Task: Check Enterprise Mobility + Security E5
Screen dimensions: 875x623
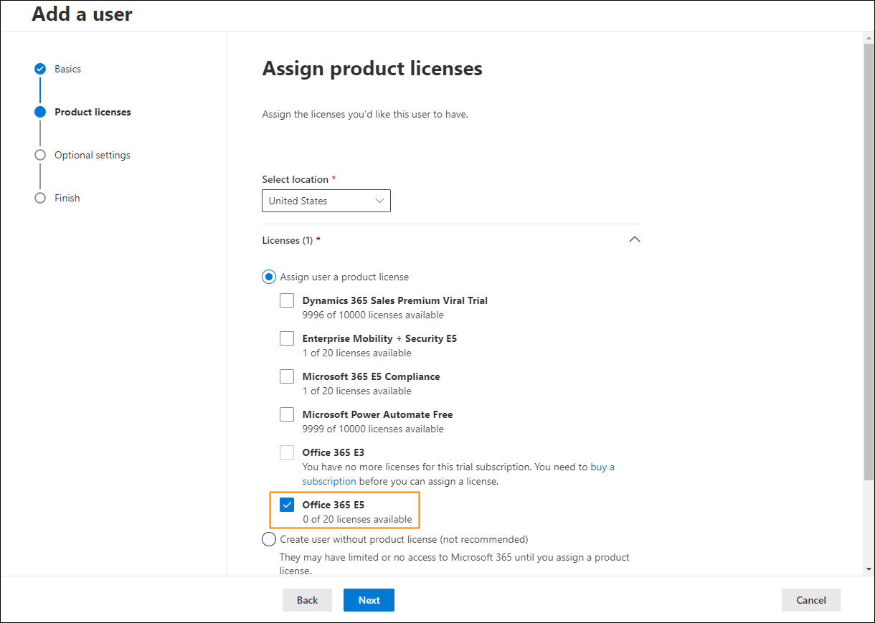Action: click(x=287, y=338)
